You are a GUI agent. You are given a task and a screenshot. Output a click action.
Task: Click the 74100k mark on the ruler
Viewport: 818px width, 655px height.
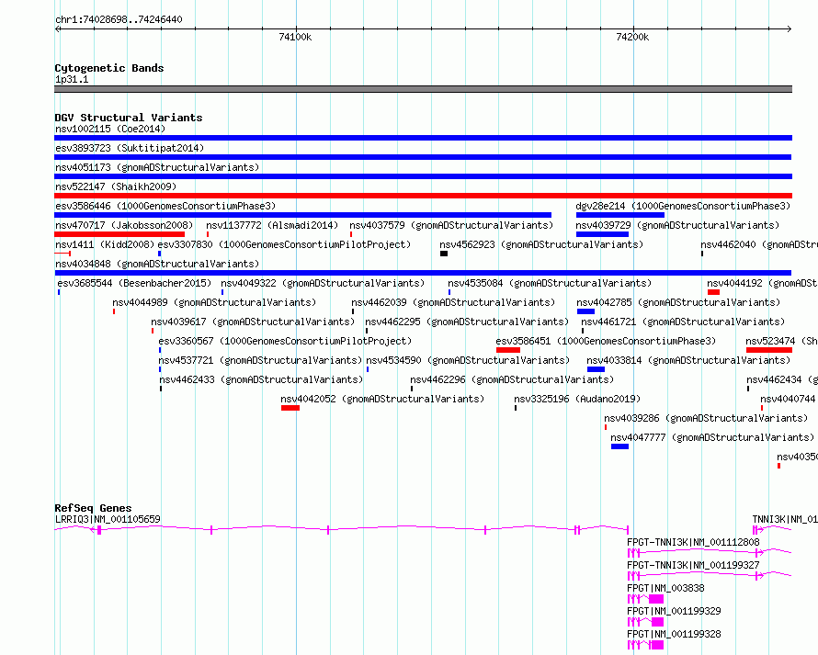point(295,37)
